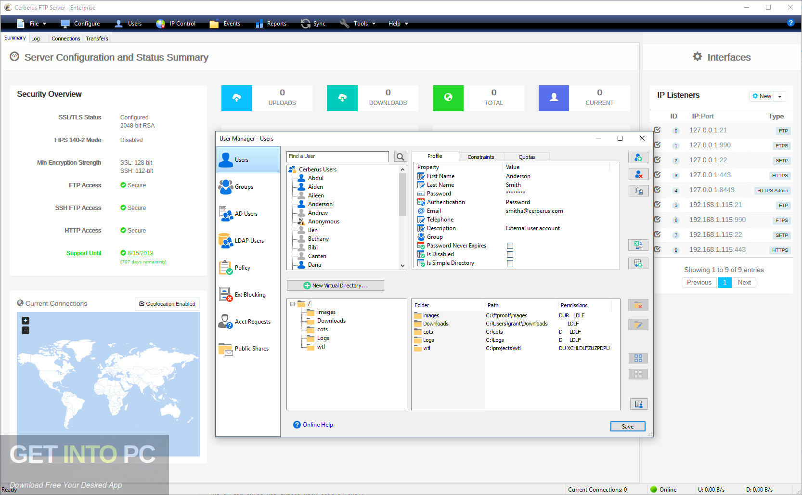Click in the Find a User field

(x=337, y=156)
